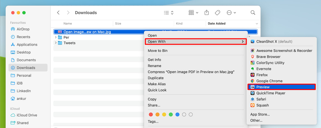The image size is (321, 128).
Task: Choose Other... in Open With submenu
Action: tap(282, 120)
